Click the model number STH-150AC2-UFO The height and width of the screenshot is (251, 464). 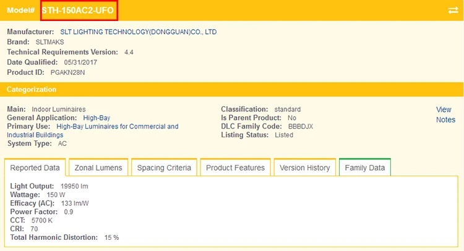(79, 11)
